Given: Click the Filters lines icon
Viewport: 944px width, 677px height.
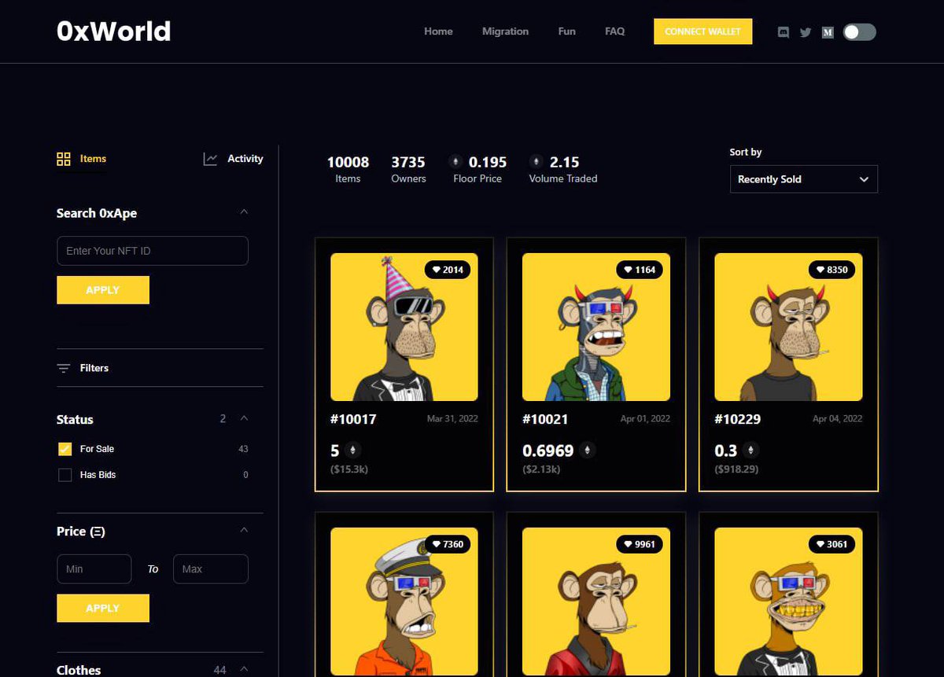Looking at the screenshot, I should pos(64,368).
